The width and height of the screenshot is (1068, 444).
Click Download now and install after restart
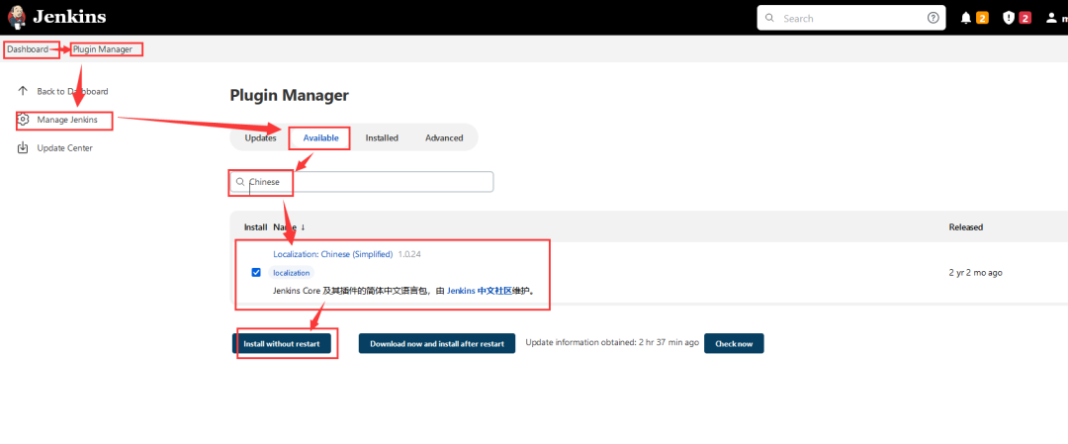437,344
